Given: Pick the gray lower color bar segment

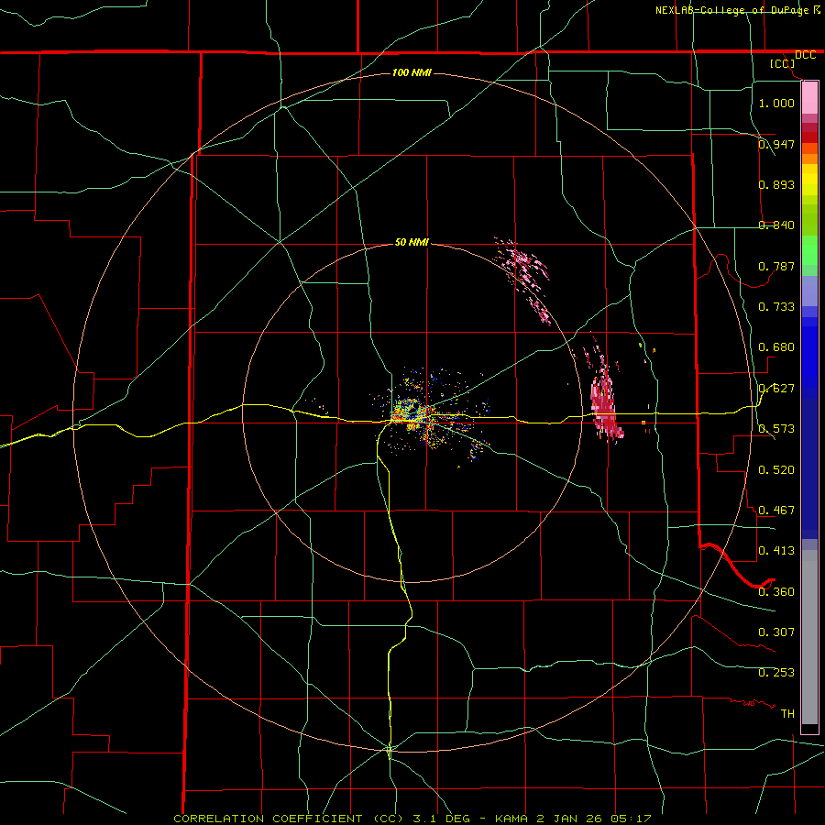Looking at the screenshot, I should [809, 637].
